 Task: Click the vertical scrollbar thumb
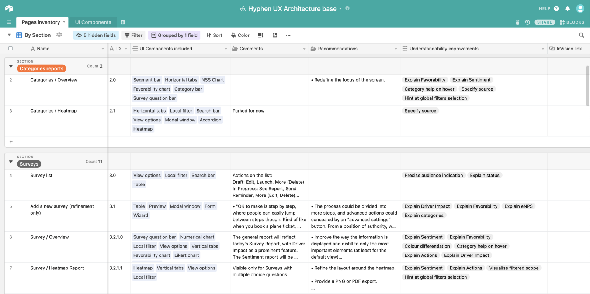(x=587, y=86)
